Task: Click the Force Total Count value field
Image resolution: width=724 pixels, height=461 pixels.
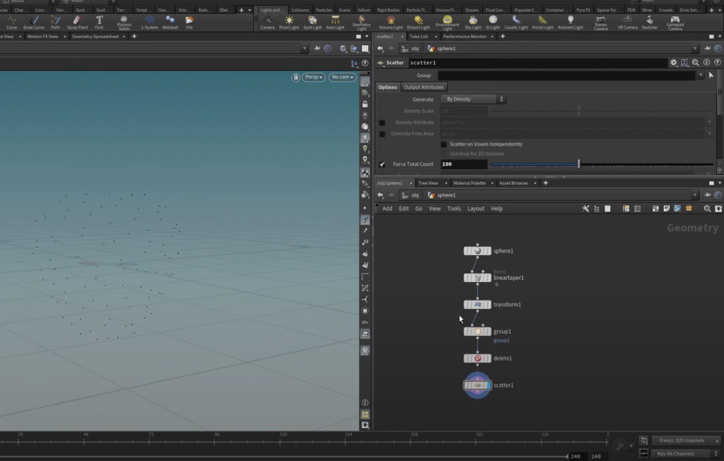Action: 464,164
